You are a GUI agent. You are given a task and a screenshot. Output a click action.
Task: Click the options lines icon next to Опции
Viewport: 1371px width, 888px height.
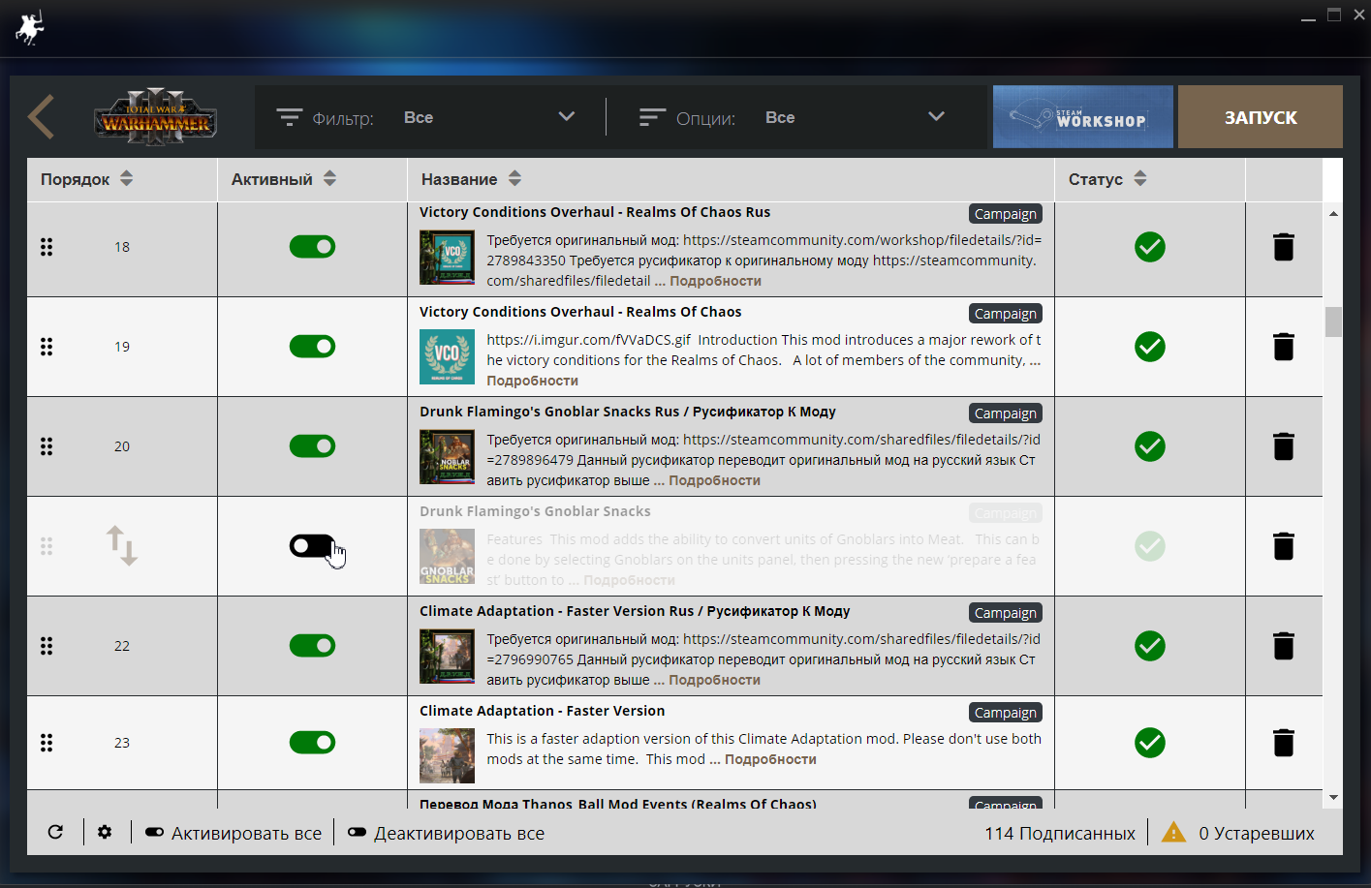coord(652,117)
